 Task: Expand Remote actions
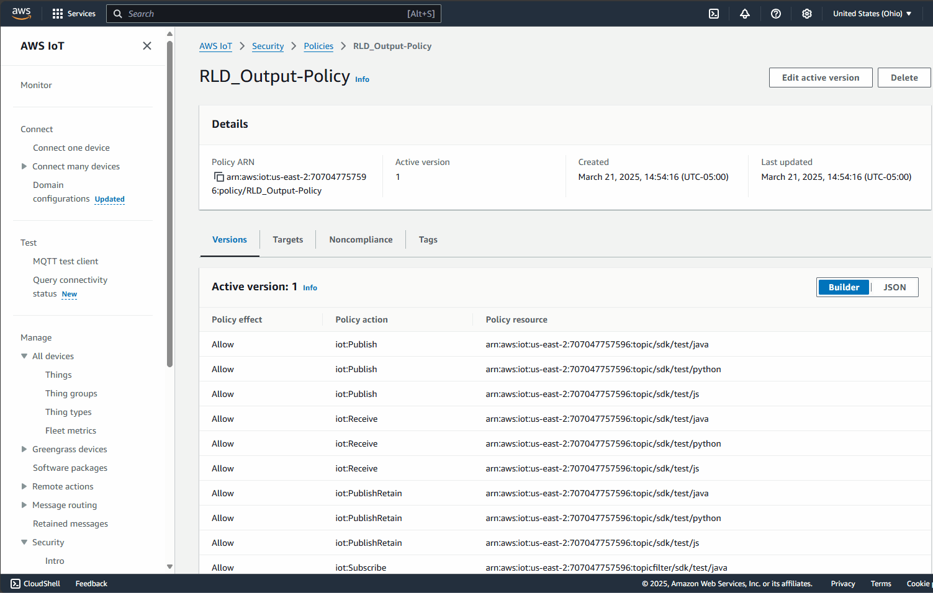click(x=24, y=486)
